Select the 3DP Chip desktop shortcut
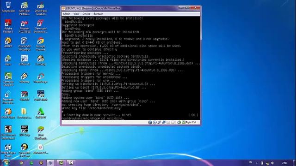The height and width of the screenshot is (166, 296). (x=25, y=131)
